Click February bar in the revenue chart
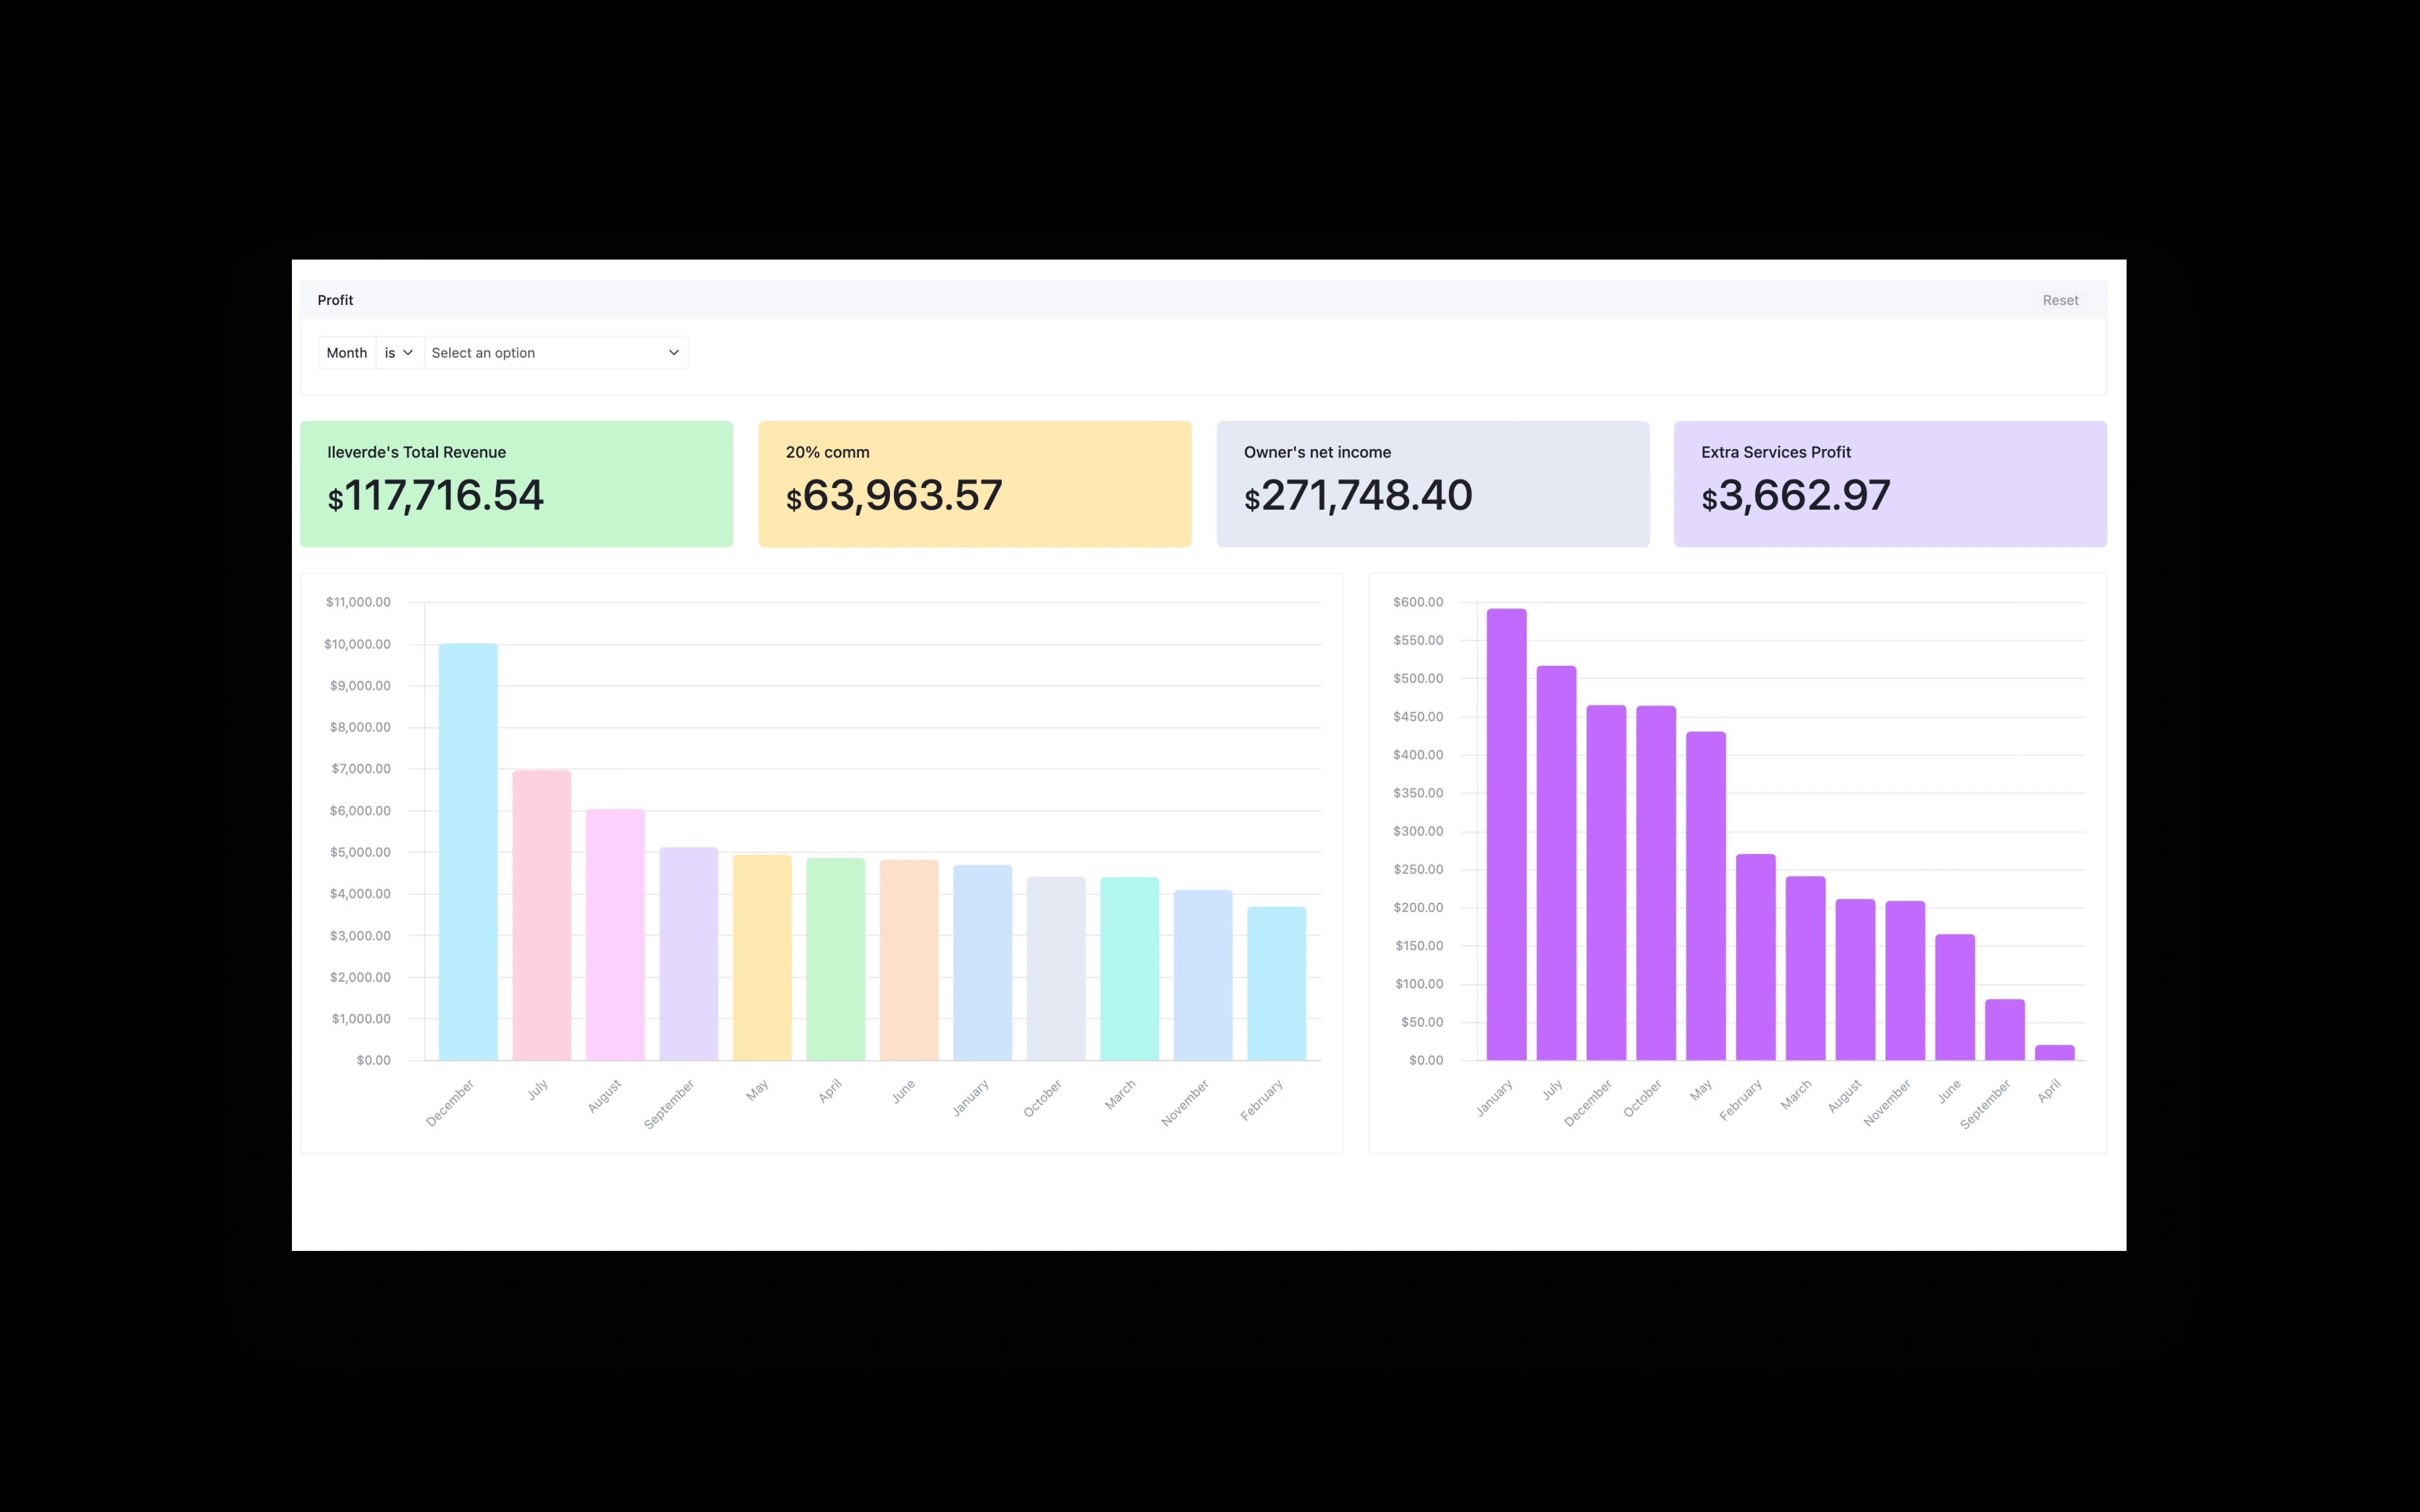2420x1512 pixels. click(x=1276, y=983)
